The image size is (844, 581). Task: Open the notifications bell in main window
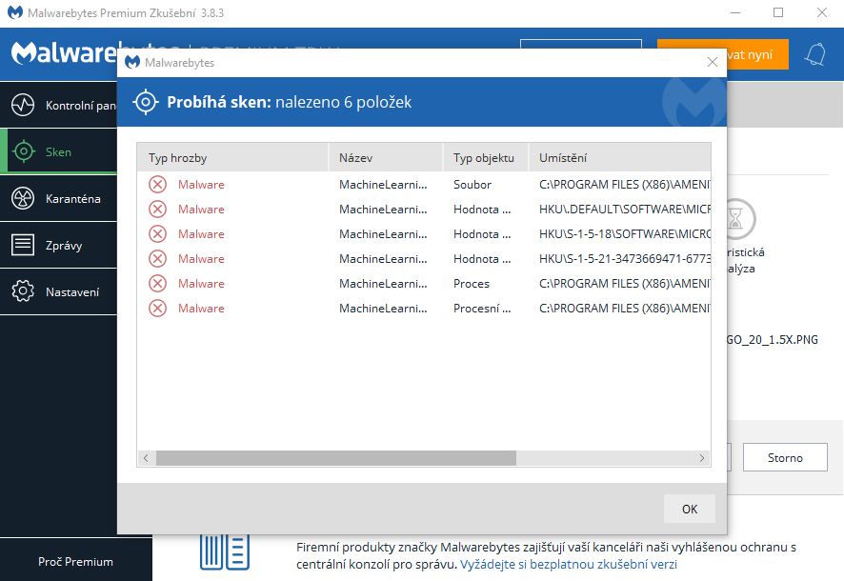814,54
